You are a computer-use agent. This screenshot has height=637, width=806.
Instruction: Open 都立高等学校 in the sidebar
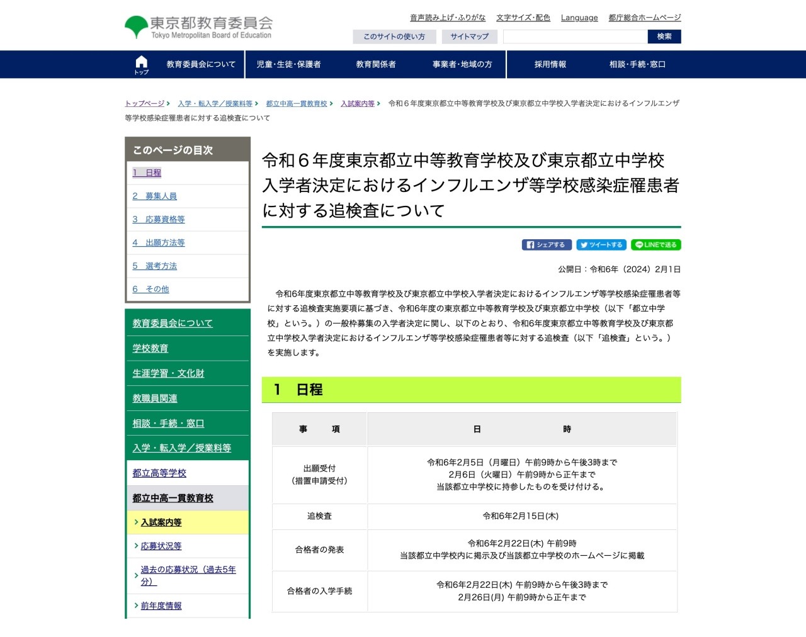159,473
